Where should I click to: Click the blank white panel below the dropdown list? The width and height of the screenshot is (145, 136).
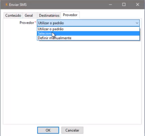(72, 82)
